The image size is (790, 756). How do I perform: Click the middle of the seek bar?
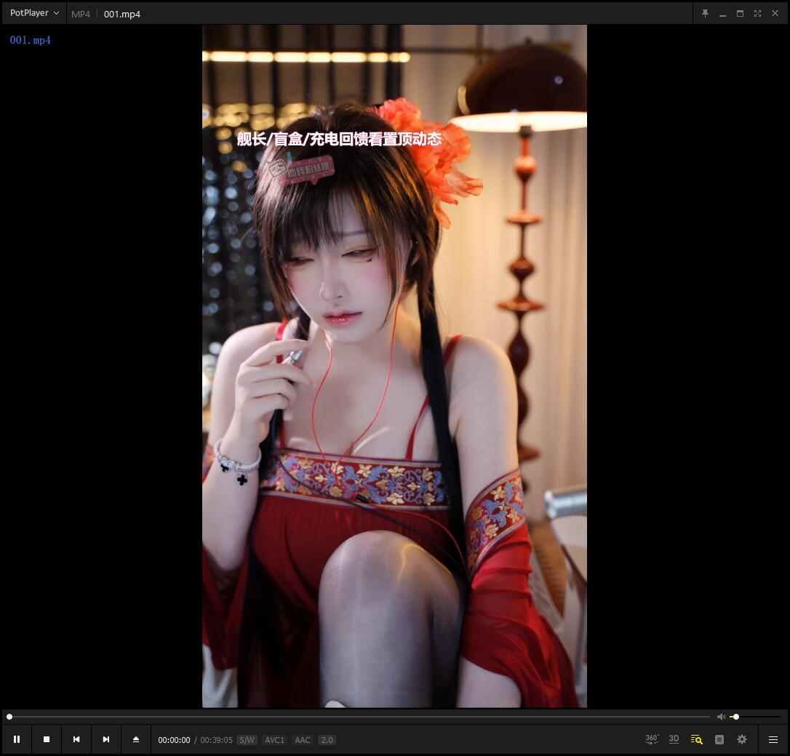point(359,717)
